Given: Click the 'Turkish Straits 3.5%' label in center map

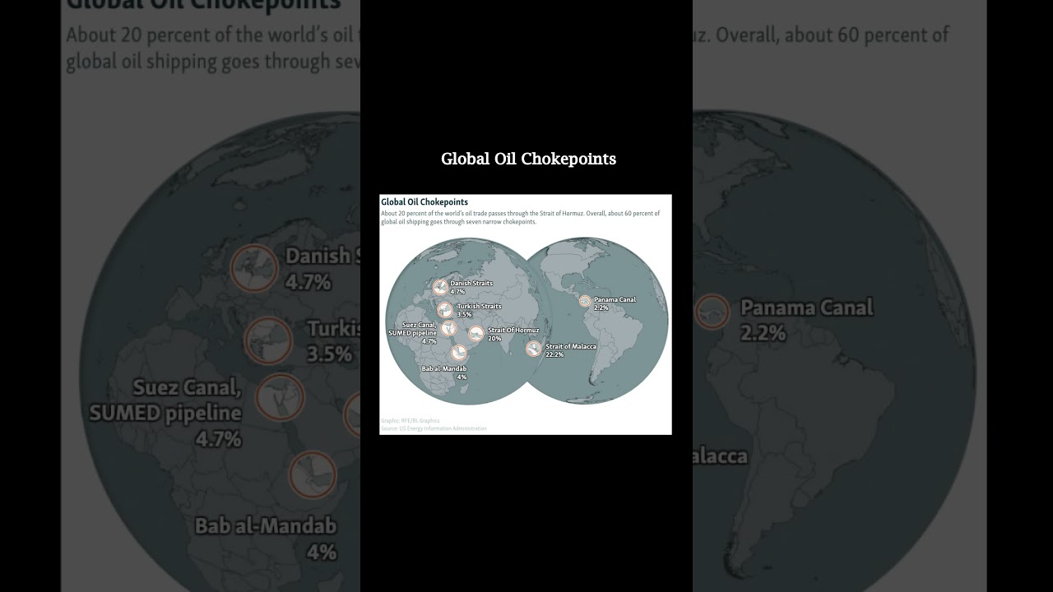Looking at the screenshot, I should [479, 310].
